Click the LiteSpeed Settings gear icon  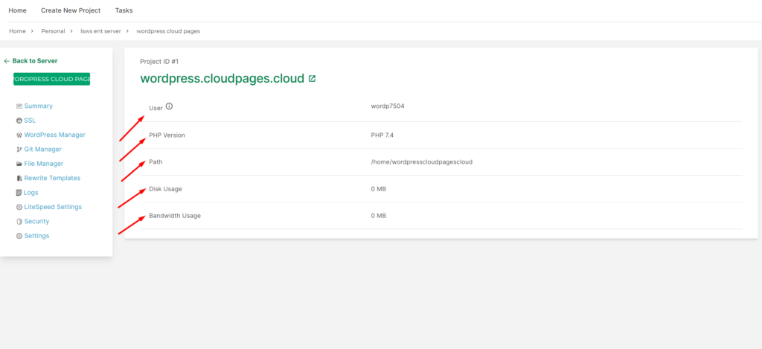pyautogui.click(x=19, y=207)
